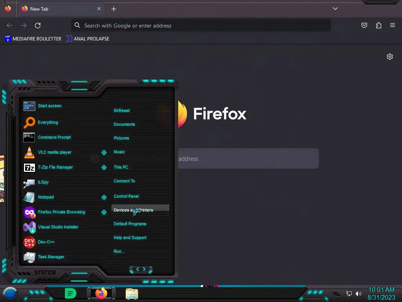Expand VLC media player jump list
This screenshot has width=402, height=302.
[104, 153]
